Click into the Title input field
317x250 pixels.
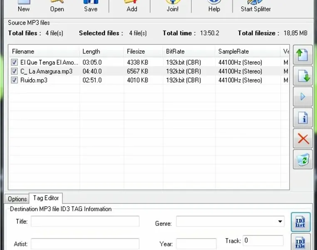[x=85, y=221]
